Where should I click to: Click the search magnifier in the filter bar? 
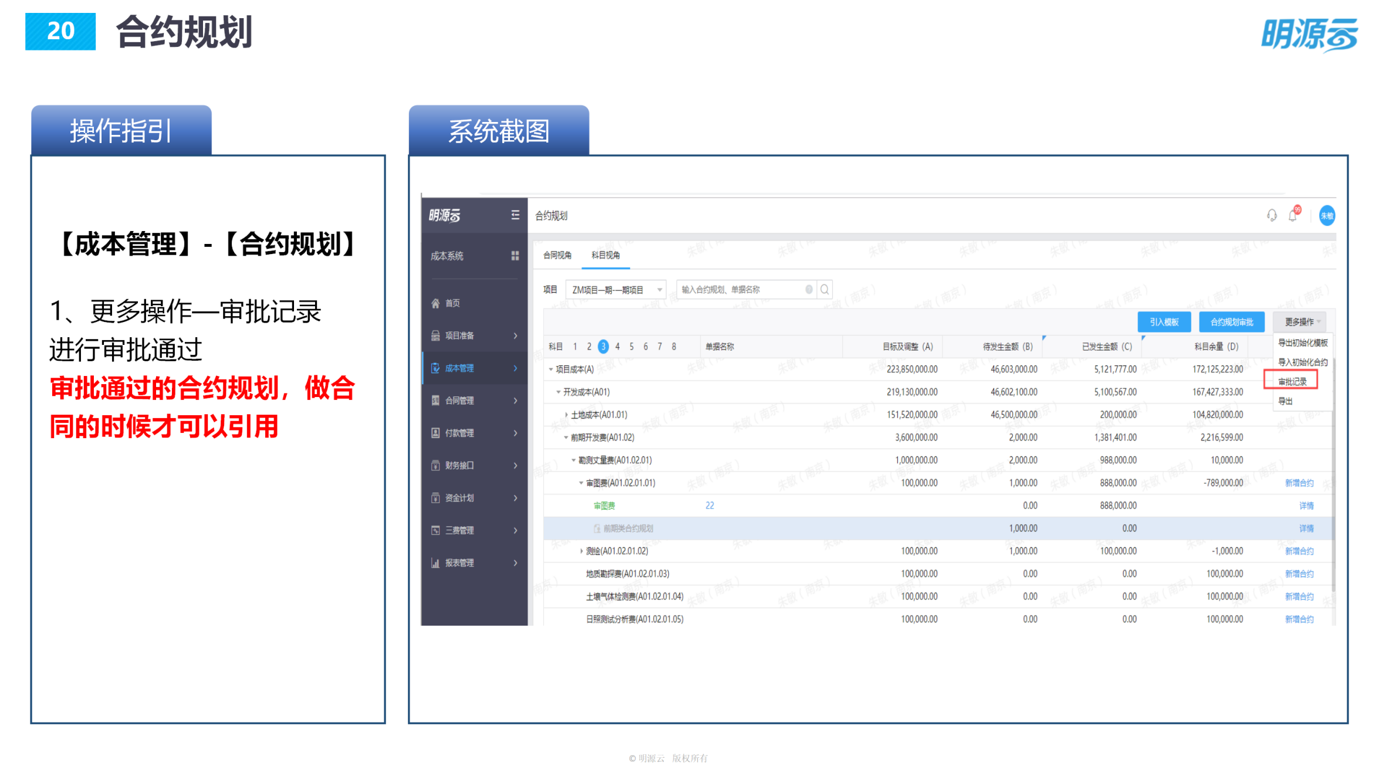[x=824, y=289]
